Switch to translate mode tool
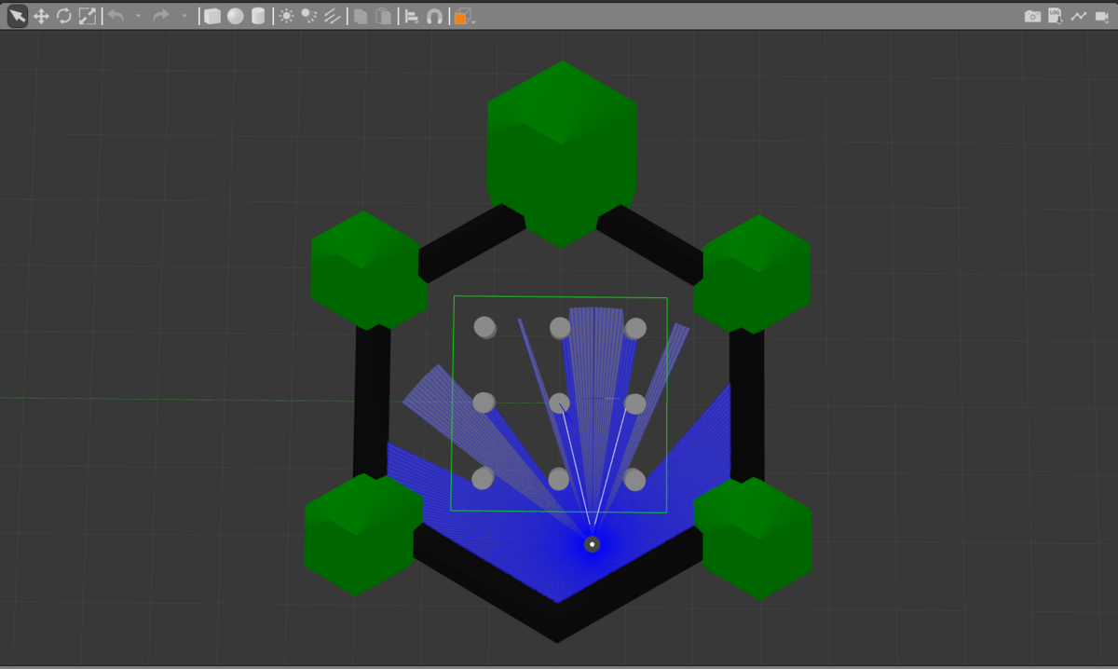Viewport: 1118px width, 669px height. [41, 16]
